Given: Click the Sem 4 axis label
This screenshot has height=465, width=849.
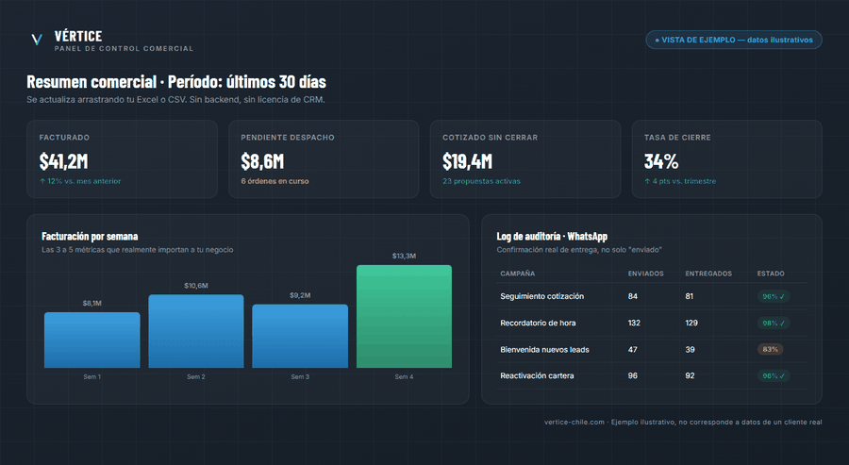Looking at the screenshot, I should pos(404,376).
